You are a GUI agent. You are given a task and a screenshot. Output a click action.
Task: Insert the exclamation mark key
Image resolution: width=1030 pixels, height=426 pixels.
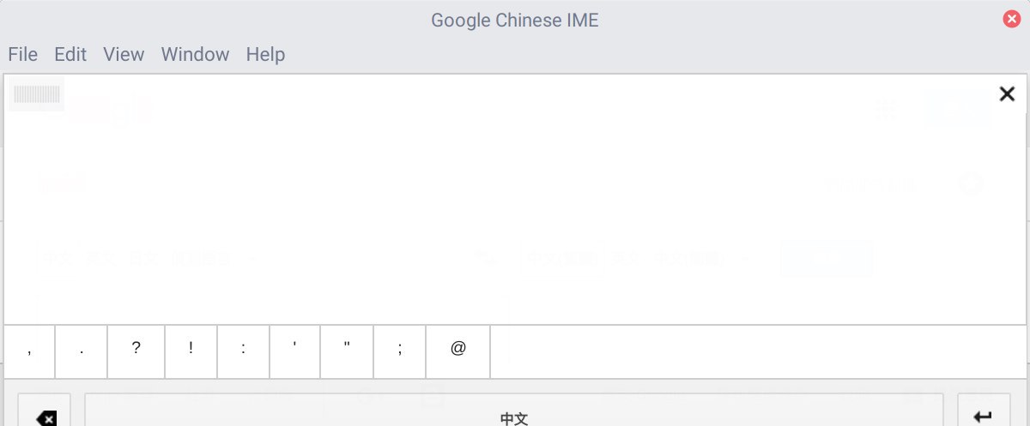point(191,351)
